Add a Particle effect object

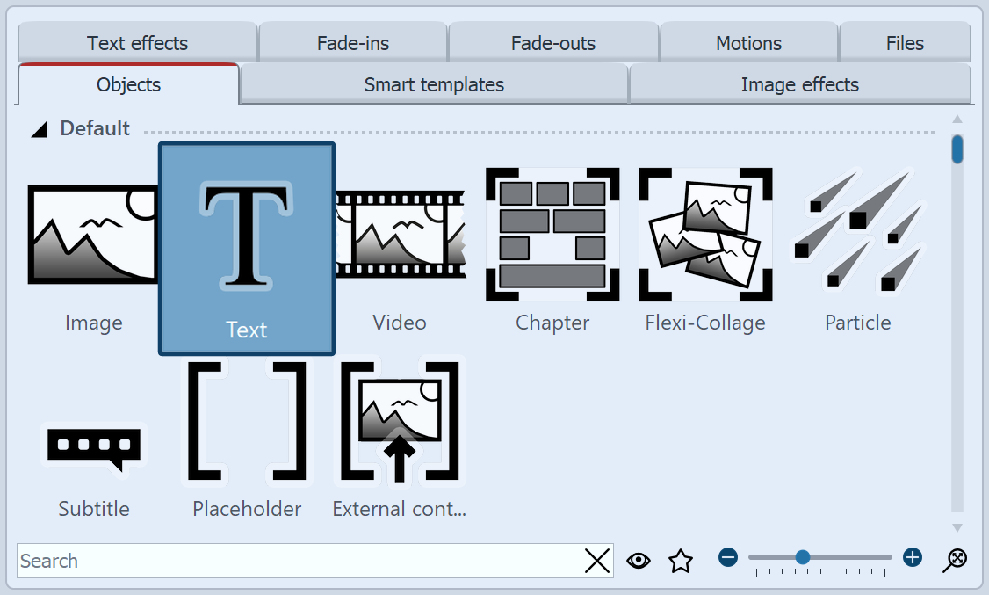[857, 235]
